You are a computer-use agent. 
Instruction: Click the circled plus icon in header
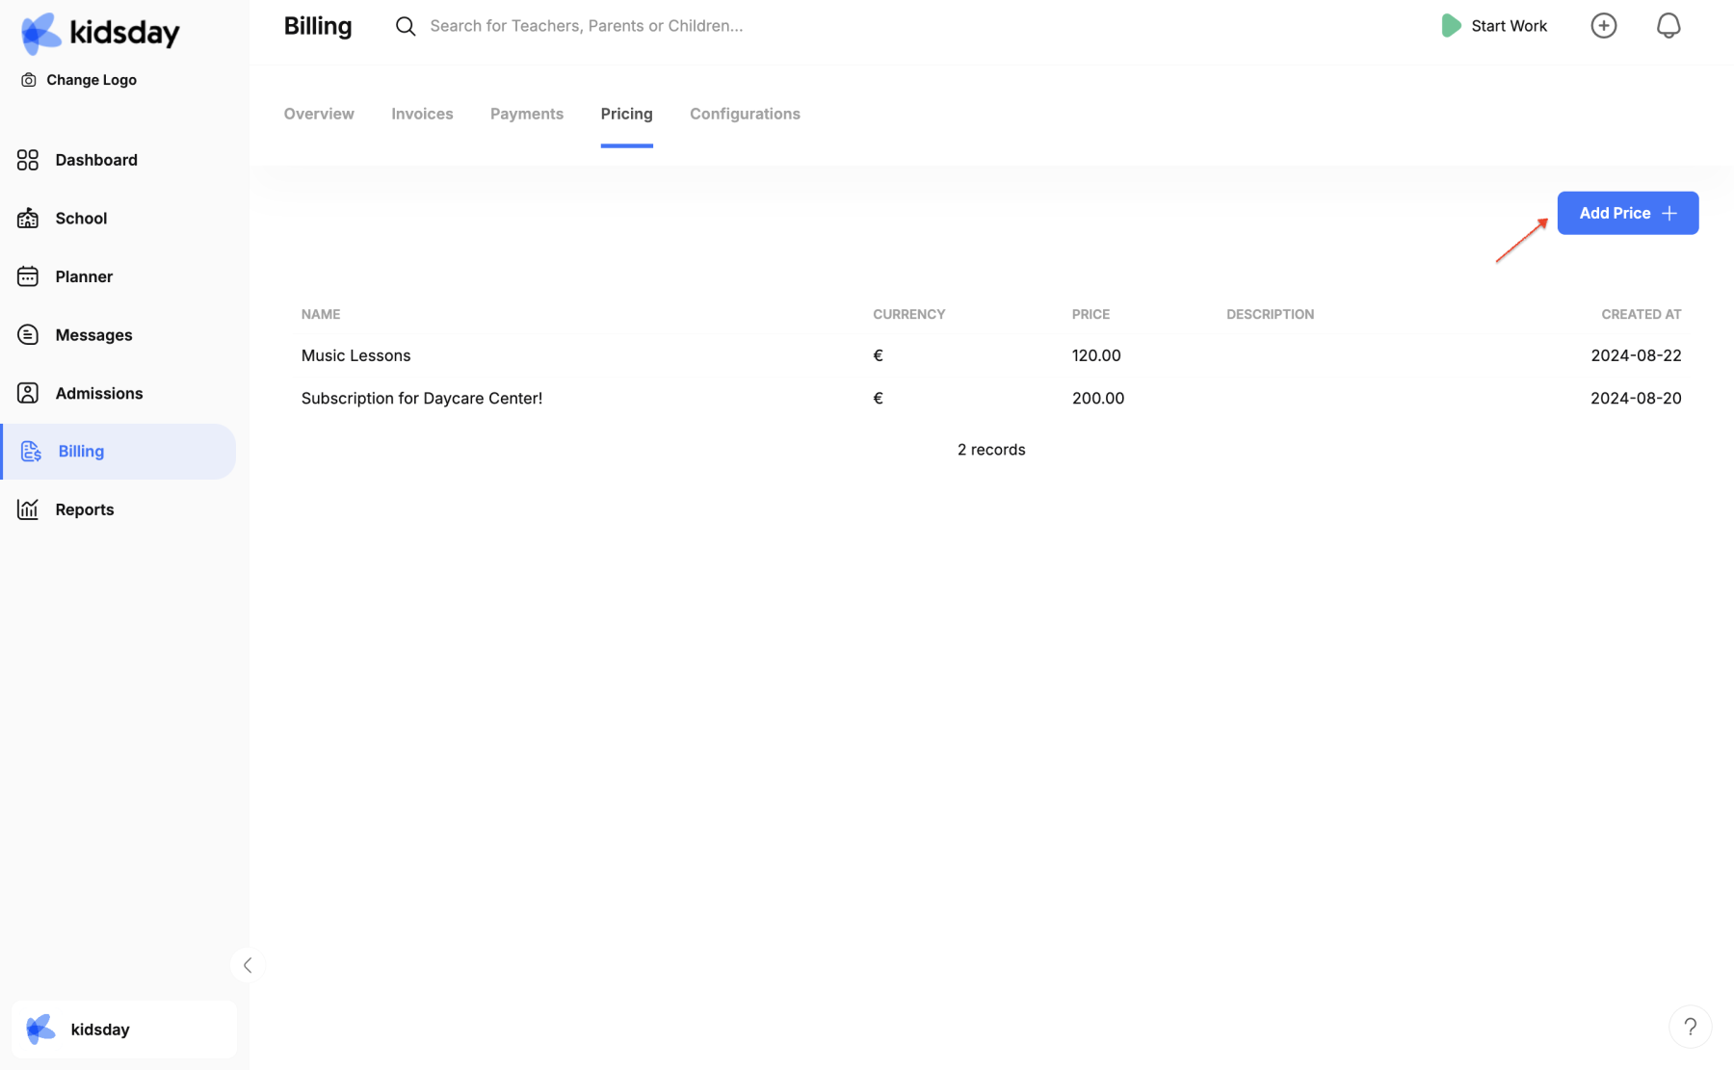tap(1604, 26)
